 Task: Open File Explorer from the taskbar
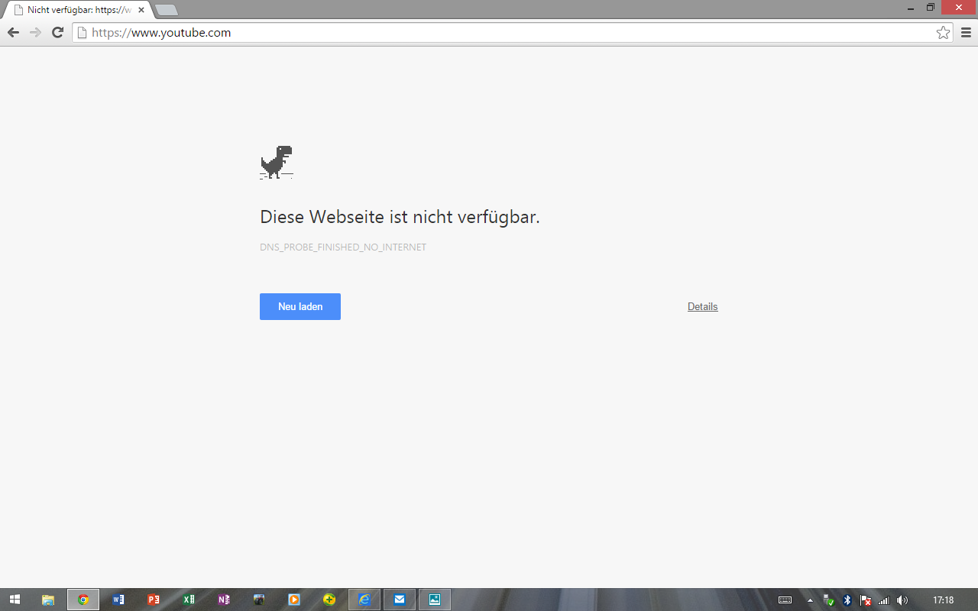[48, 600]
